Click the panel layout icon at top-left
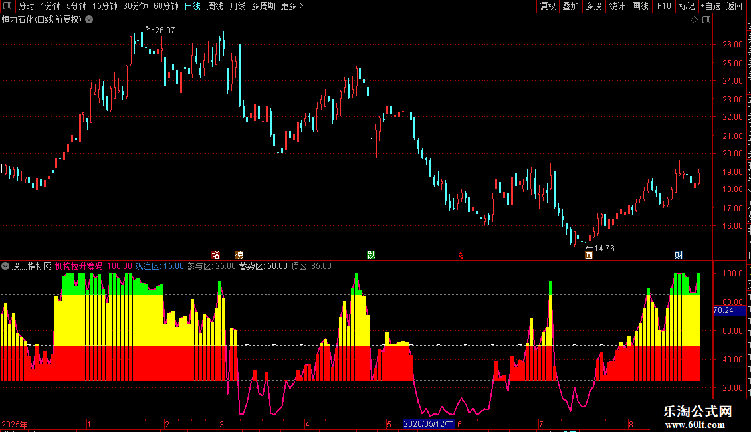Screen dimensions: 751x432 pyautogui.click(x=7, y=6)
